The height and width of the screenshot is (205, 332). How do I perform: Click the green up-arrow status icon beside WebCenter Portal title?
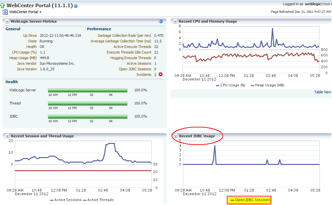(x=2, y=6)
